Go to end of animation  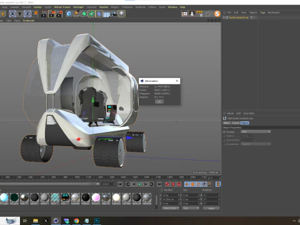tap(159, 184)
